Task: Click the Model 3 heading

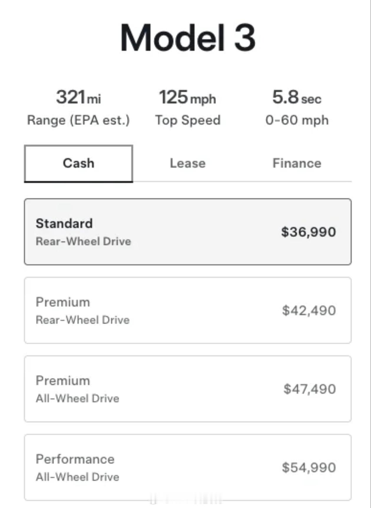Action: pos(188,38)
